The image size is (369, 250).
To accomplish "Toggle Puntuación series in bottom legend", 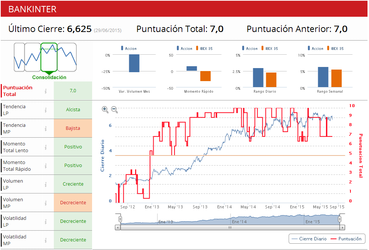I will (x=346, y=239).
